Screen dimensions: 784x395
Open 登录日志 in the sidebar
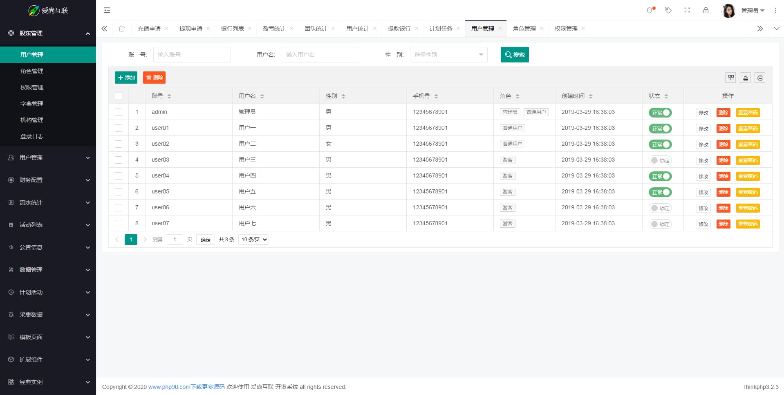(32, 136)
